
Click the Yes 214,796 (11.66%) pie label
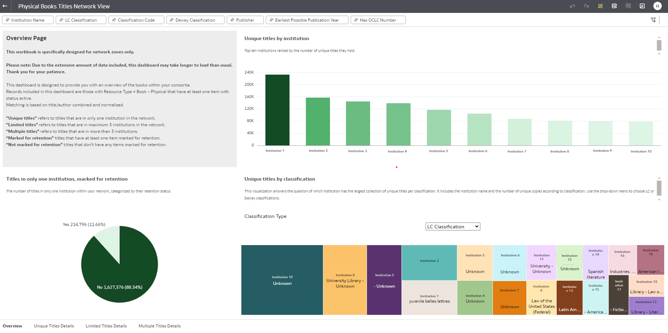tap(84, 224)
